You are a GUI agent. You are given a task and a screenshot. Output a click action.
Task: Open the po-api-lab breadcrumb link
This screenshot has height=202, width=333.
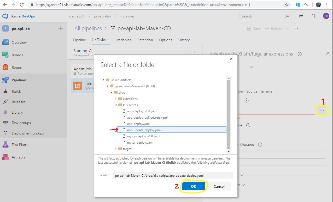[102, 16]
